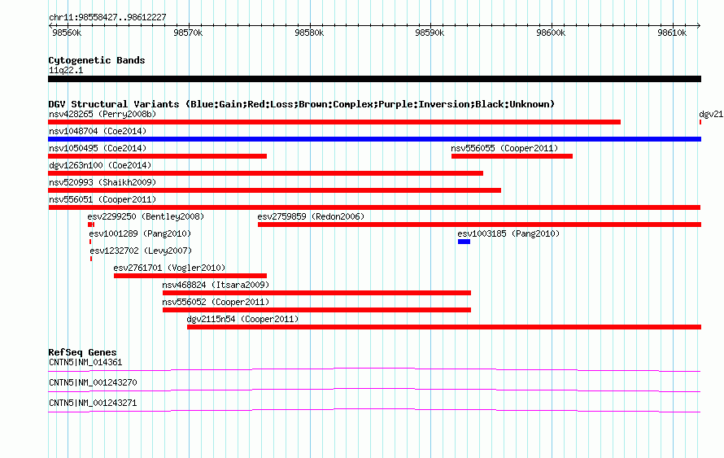This screenshot has height=458, width=724.
Task: Click the black 11q22.1 cytogenetic band
Action: pos(374,80)
